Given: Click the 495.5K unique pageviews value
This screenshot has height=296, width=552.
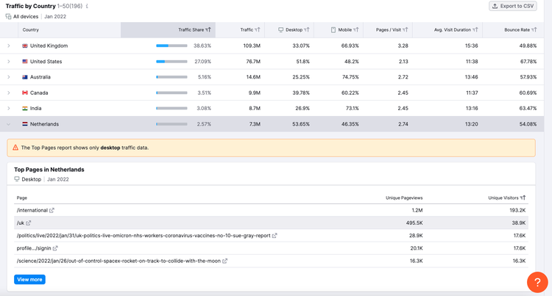Looking at the screenshot, I should 414,223.
